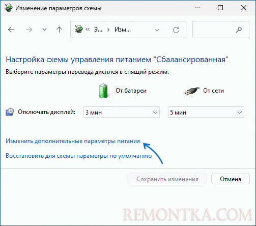This screenshot has width=256, height=226.
Task: Click the breadcrumb overflow double chevron
Action: pyautogui.click(x=88, y=30)
